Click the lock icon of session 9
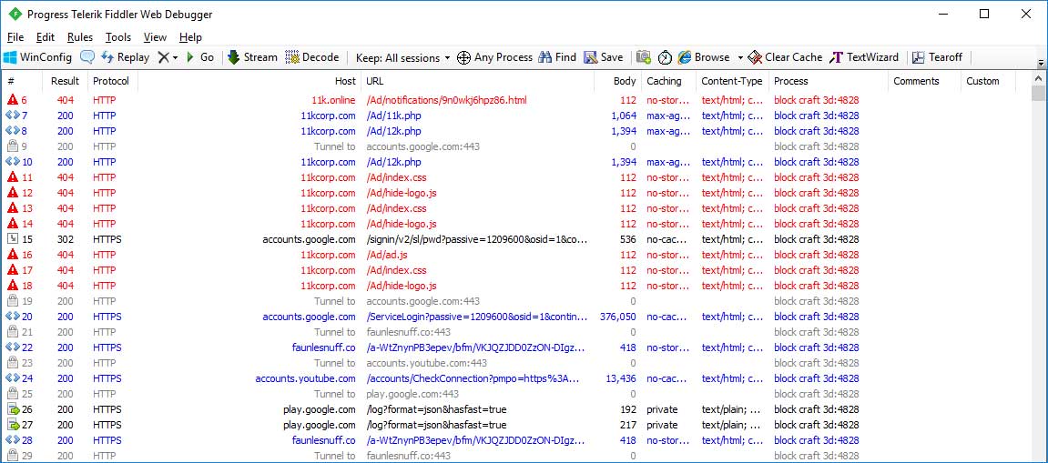The image size is (1048, 463). [13, 146]
